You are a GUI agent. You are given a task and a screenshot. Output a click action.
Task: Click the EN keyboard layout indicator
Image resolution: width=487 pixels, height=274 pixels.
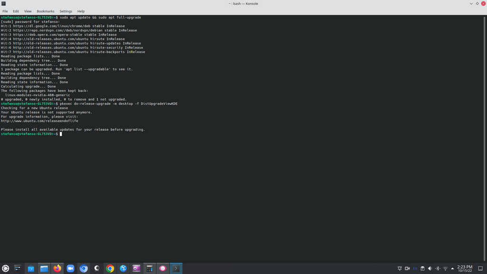pos(415,268)
